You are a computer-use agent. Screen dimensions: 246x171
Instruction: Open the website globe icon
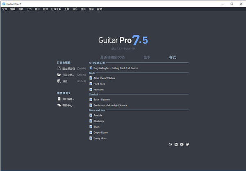point(170,144)
